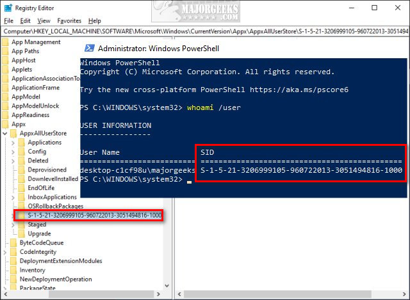Click values pane scroll-right arrow
Image resolution: width=410 pixels, height=300 pixels.
click(404, 294)
